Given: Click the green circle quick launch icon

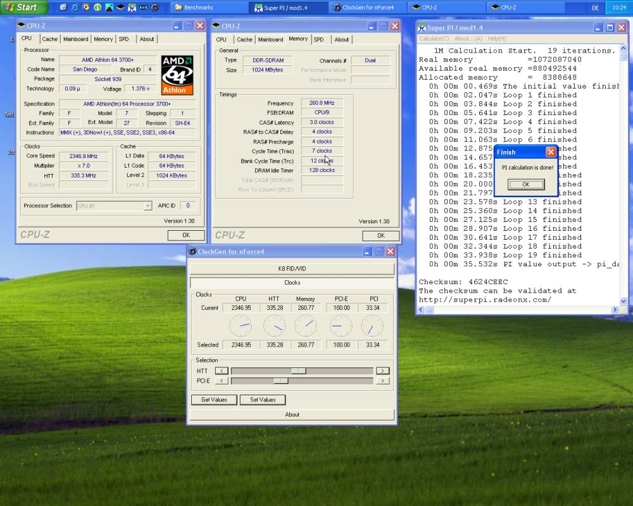Looking at the screenshot, I should pos(97,7).
